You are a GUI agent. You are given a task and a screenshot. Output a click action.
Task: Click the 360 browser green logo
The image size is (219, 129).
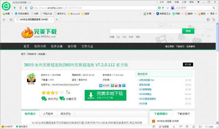6,6
